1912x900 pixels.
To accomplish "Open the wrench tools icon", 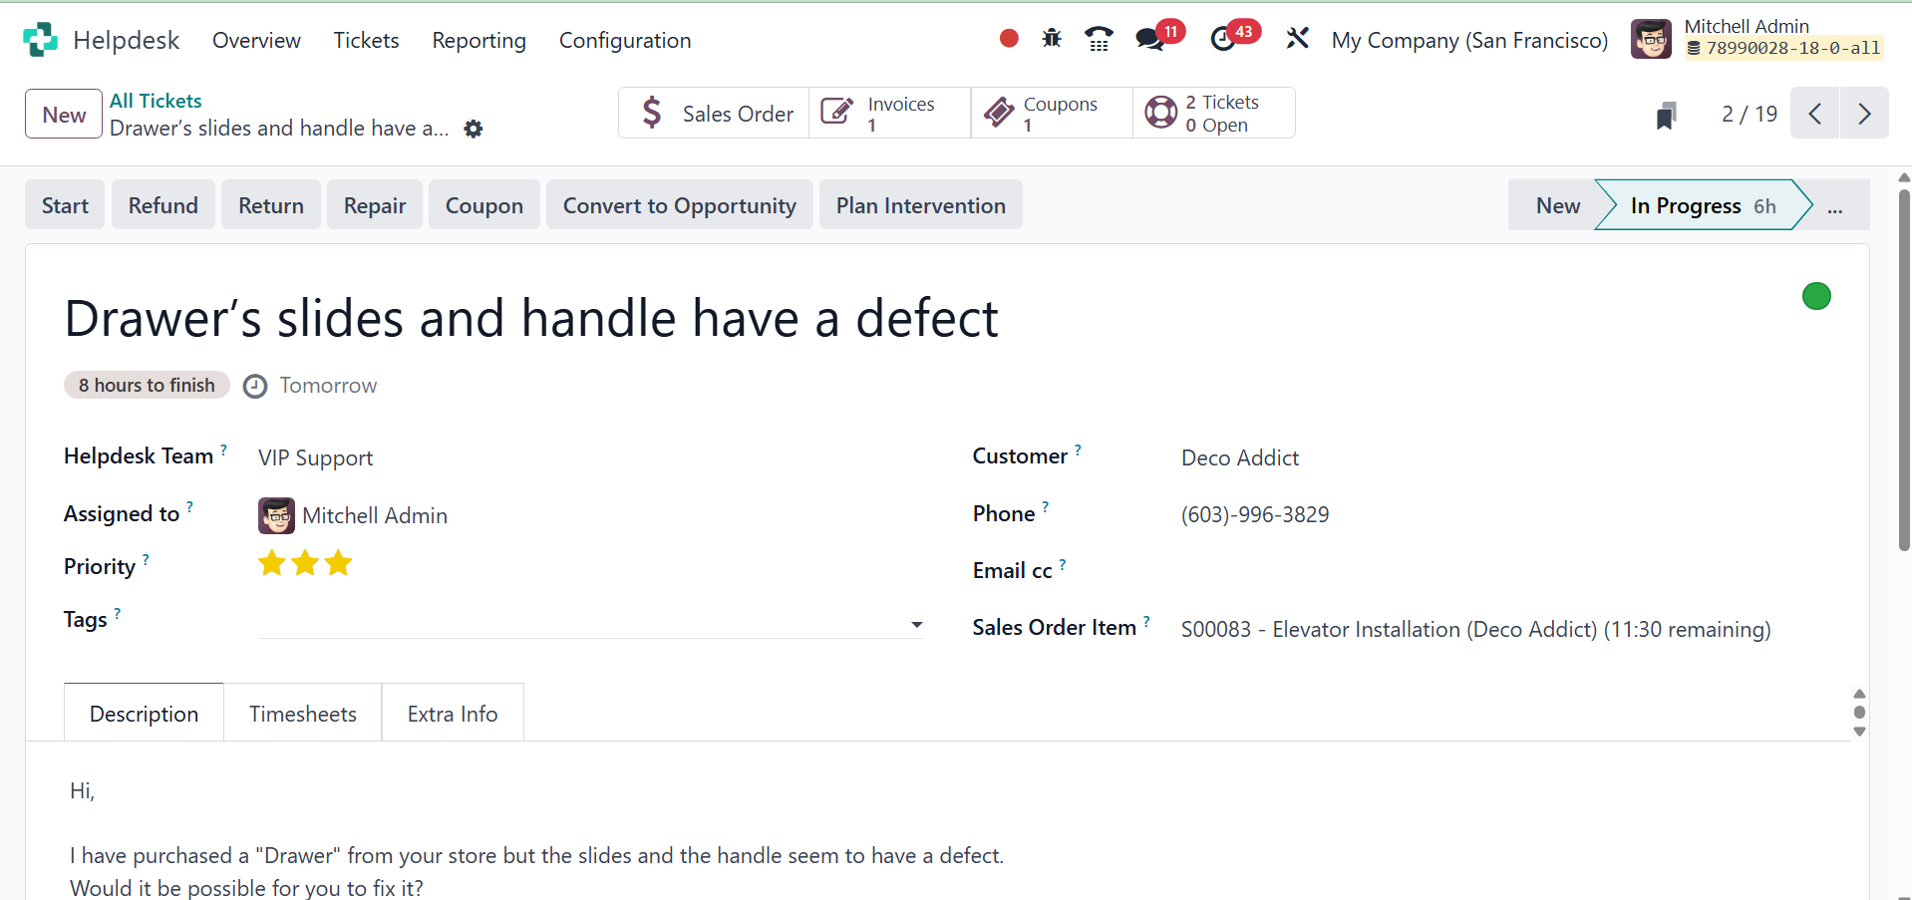I will click(1297, 39).
